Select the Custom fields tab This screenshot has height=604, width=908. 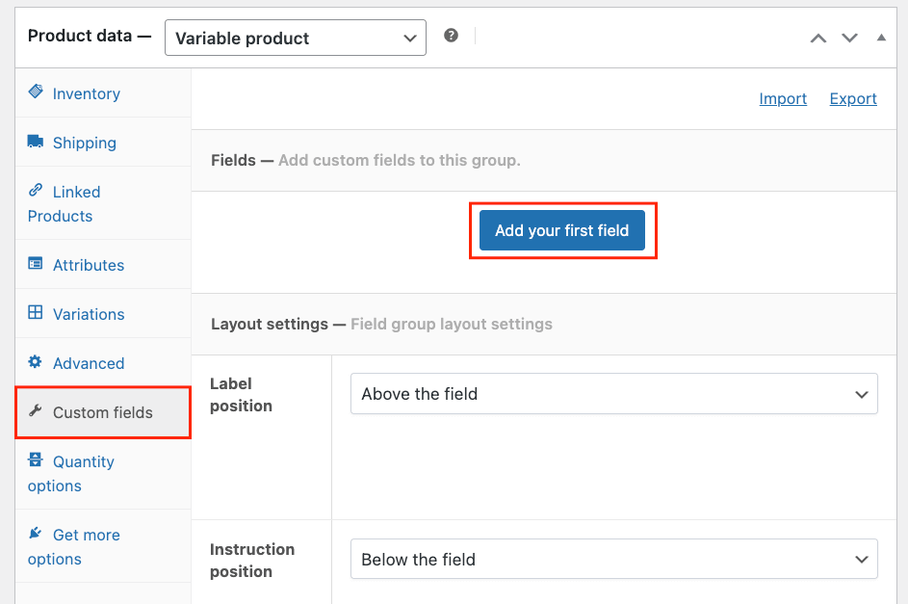point(103,412)
